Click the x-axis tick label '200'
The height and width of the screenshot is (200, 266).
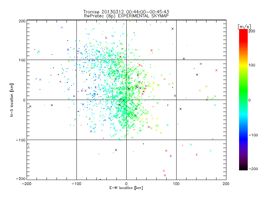pyautogui.click(x=226, y=184)
